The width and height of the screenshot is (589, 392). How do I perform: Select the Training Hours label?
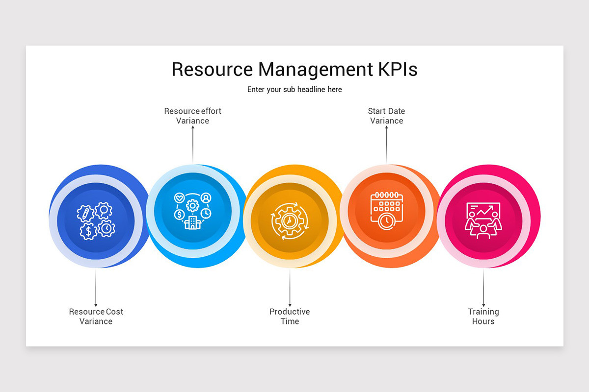[x=483, y=316]
